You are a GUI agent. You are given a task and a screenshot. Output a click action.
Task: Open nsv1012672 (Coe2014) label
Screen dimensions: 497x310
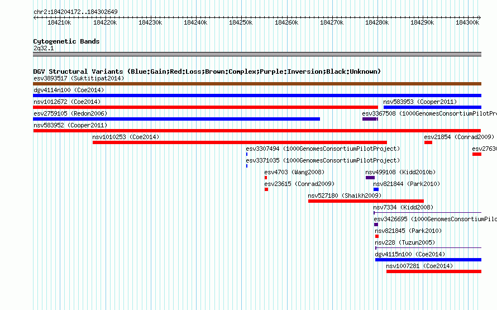click(67, 102)
